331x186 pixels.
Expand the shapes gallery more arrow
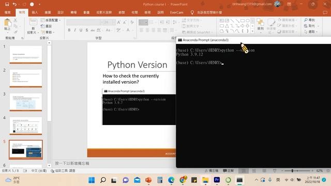coord(253,32)
